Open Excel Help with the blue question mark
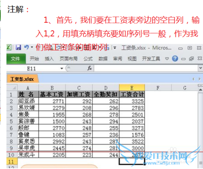 coord(175,58)
